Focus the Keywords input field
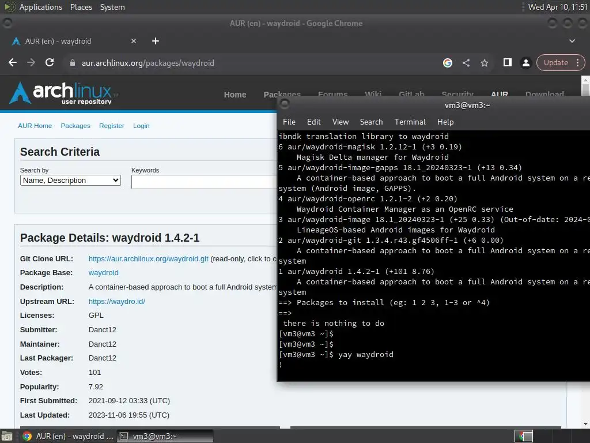590x443 pixels. pyautogui.click(x=204, y=182)
